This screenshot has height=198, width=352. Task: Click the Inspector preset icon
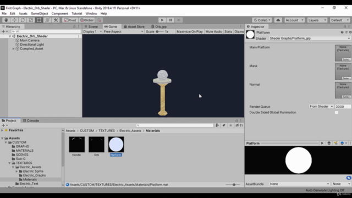click(x=346, y=32)
